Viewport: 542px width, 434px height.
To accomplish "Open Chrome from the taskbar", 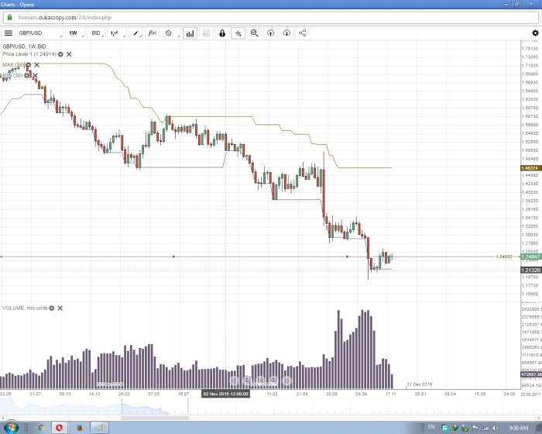I will [41, 428].
